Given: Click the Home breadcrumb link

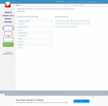Looking at the screenshot, I should [20, 5].
